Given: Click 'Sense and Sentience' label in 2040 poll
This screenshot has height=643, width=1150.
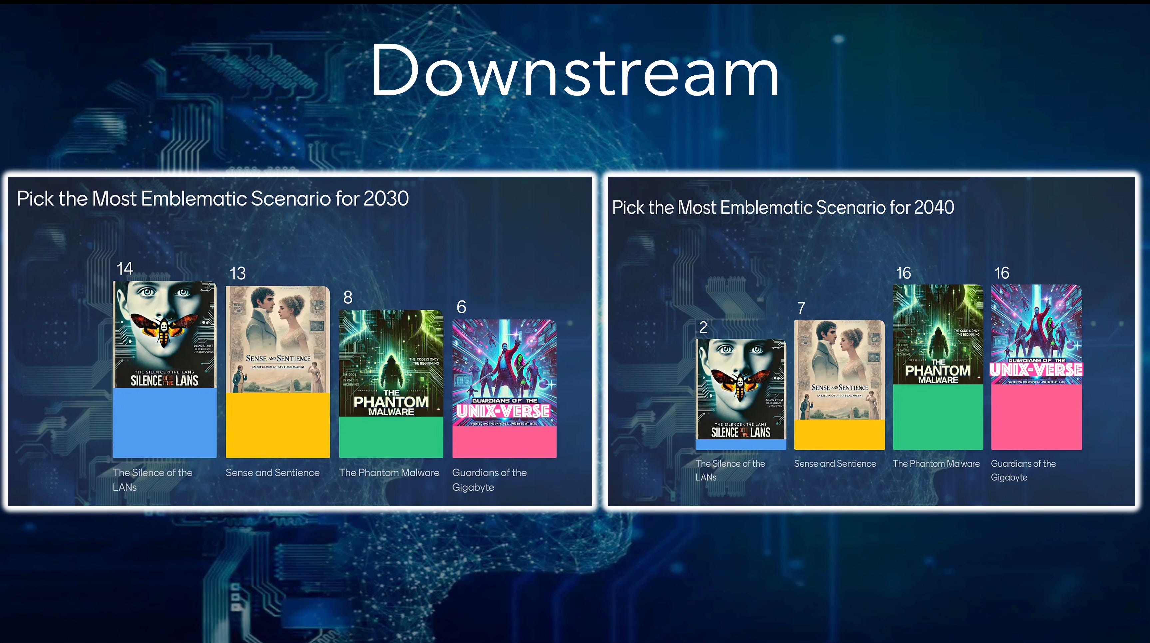Looking at the screenshot, I should tap(835, 463).
